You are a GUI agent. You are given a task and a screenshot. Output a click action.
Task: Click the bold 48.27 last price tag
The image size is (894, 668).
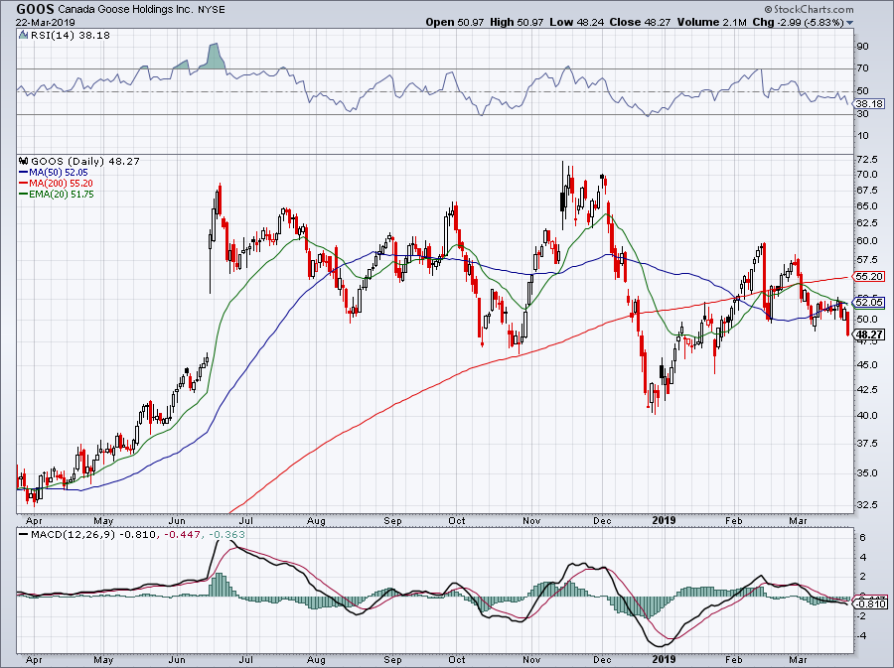(869, 334)
